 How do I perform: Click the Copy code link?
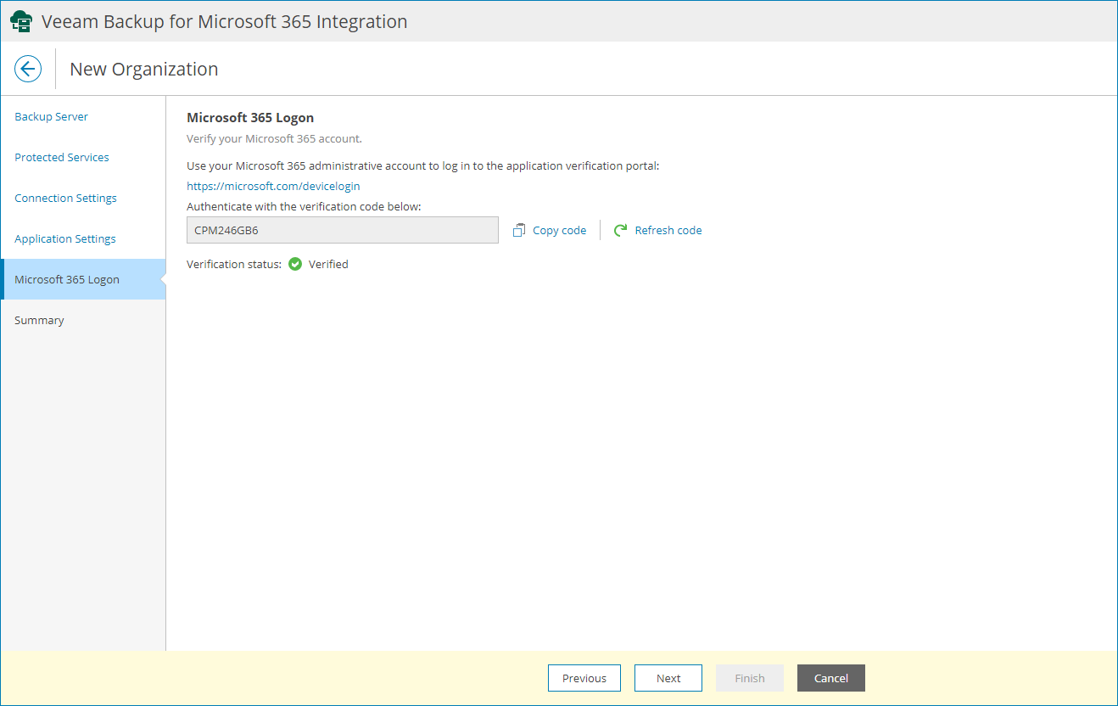point(560,230)
